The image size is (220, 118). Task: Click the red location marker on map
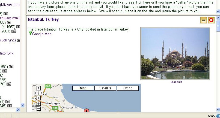tap(87, 111)
